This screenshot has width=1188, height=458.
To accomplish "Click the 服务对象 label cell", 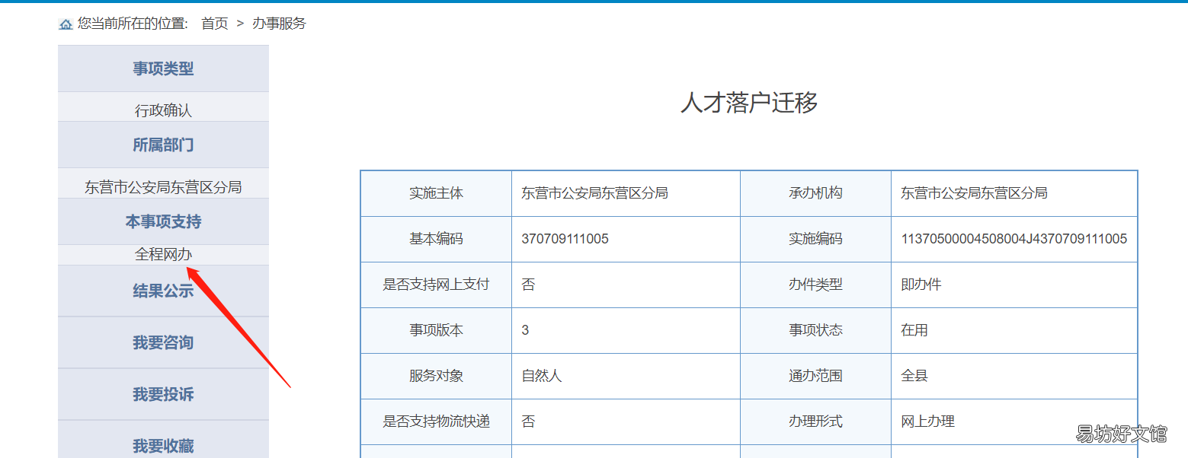I will click(436, 376).
